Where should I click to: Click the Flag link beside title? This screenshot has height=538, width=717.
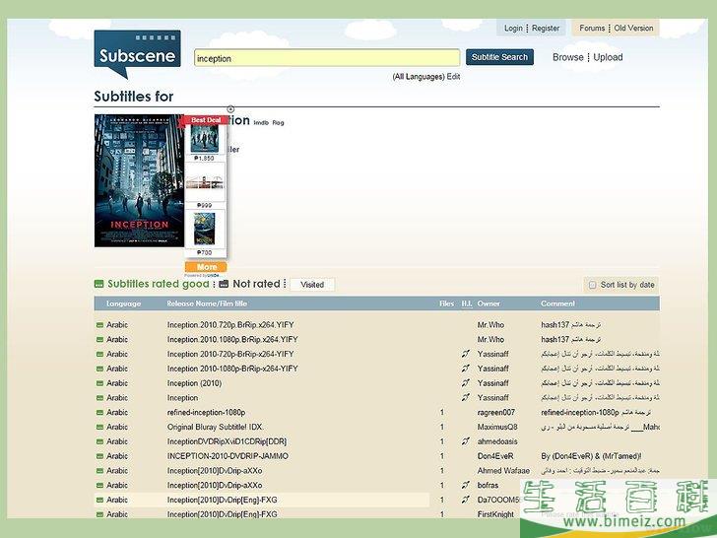point(278,122)
